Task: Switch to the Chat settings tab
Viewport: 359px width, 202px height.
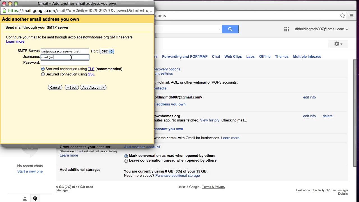Action: tap(216, 56)
